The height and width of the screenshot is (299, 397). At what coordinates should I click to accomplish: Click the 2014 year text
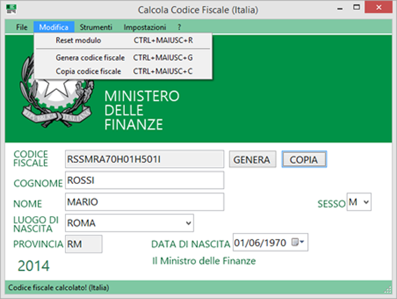pyautogui.click(x=33, y=266)
